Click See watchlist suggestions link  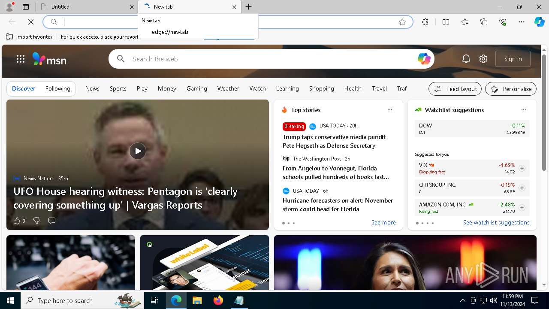click(496, 222)
